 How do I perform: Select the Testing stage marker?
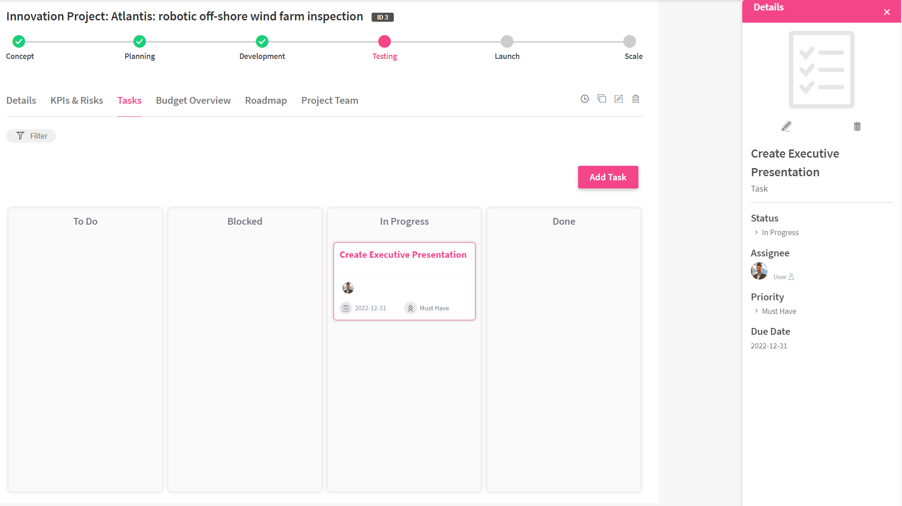[384, 42]
